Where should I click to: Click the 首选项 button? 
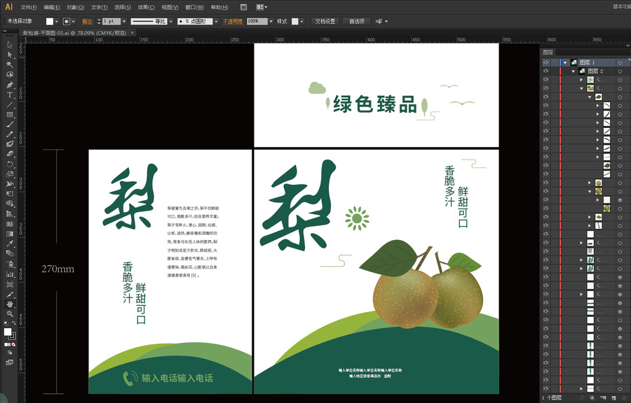pyautogui.click(x=357, y=21)
